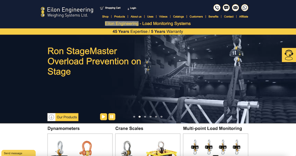Open the Affiliate page
The height and width of the screenshot is (156, 296).
pos(244,17)
